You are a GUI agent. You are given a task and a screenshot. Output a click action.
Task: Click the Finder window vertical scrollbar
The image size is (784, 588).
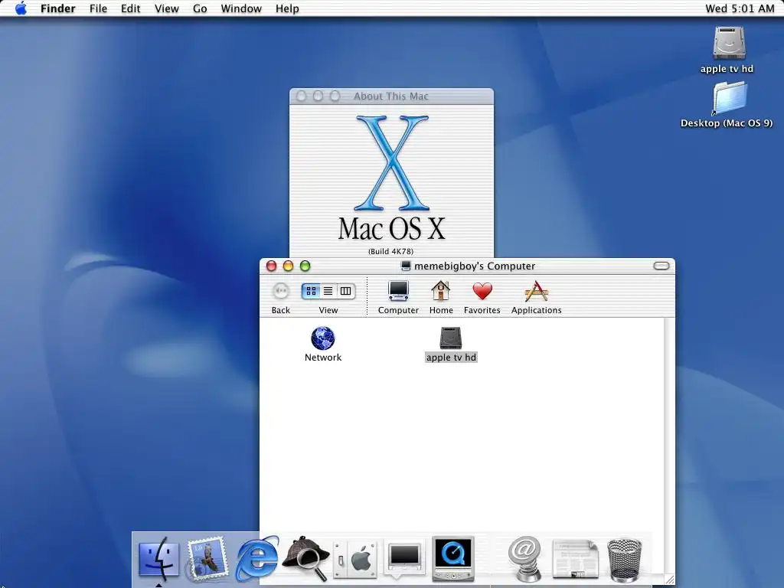coord(669,445)
